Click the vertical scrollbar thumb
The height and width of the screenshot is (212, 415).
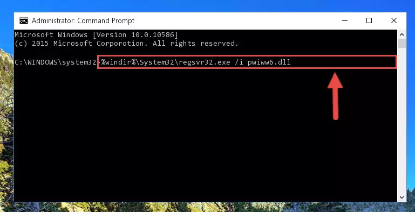click(x=402, y=43)
